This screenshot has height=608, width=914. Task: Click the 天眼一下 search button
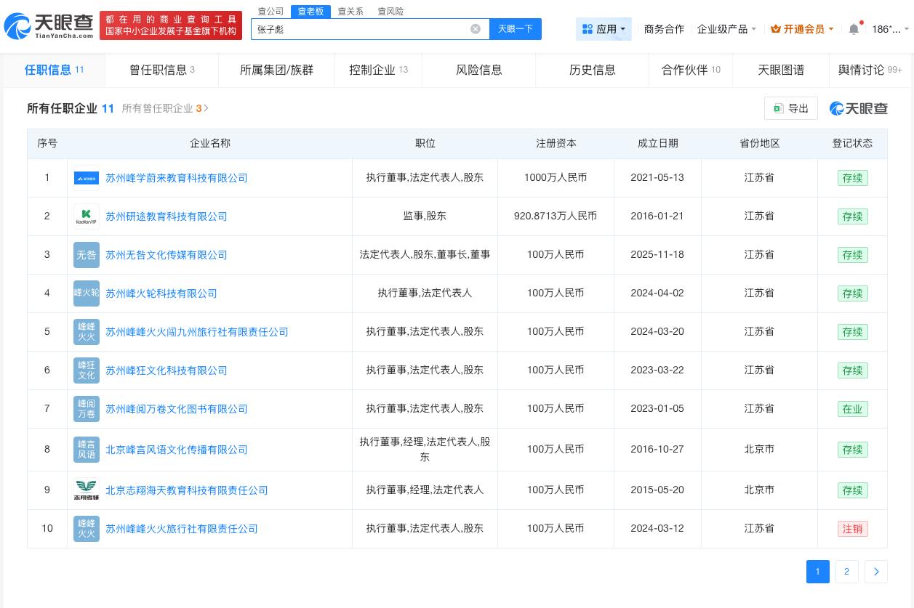(x=516, y=29)
